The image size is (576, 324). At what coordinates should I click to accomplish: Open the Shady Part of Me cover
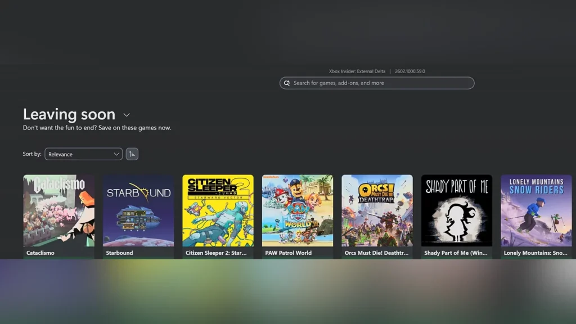pyautogui.click(x=457, y=210)
